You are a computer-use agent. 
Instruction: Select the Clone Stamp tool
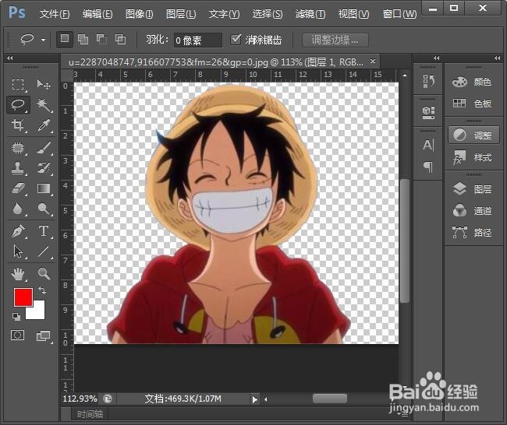point(18,168)
